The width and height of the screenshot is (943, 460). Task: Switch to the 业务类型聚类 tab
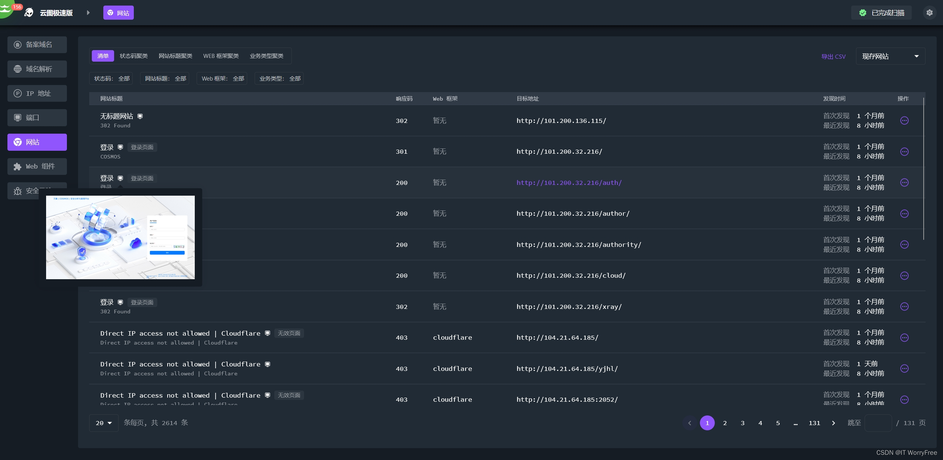coord(267,56)
